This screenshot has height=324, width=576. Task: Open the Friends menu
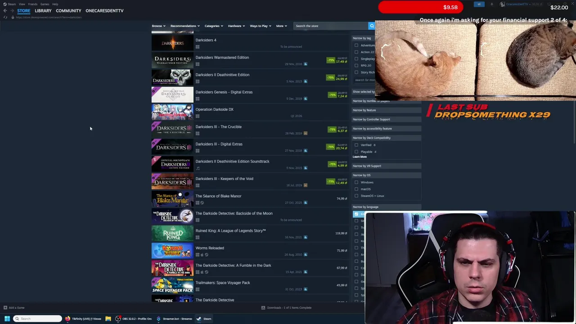tap(32, 4)
